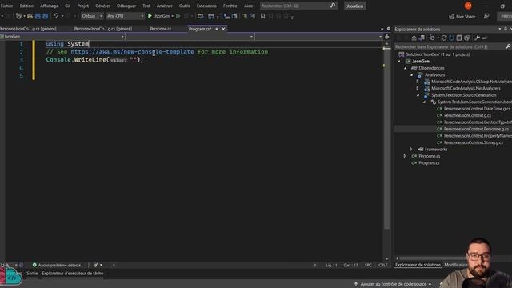
Task: Toggle Show All Files in Solution Explorer
Action: tap(466, 38)
